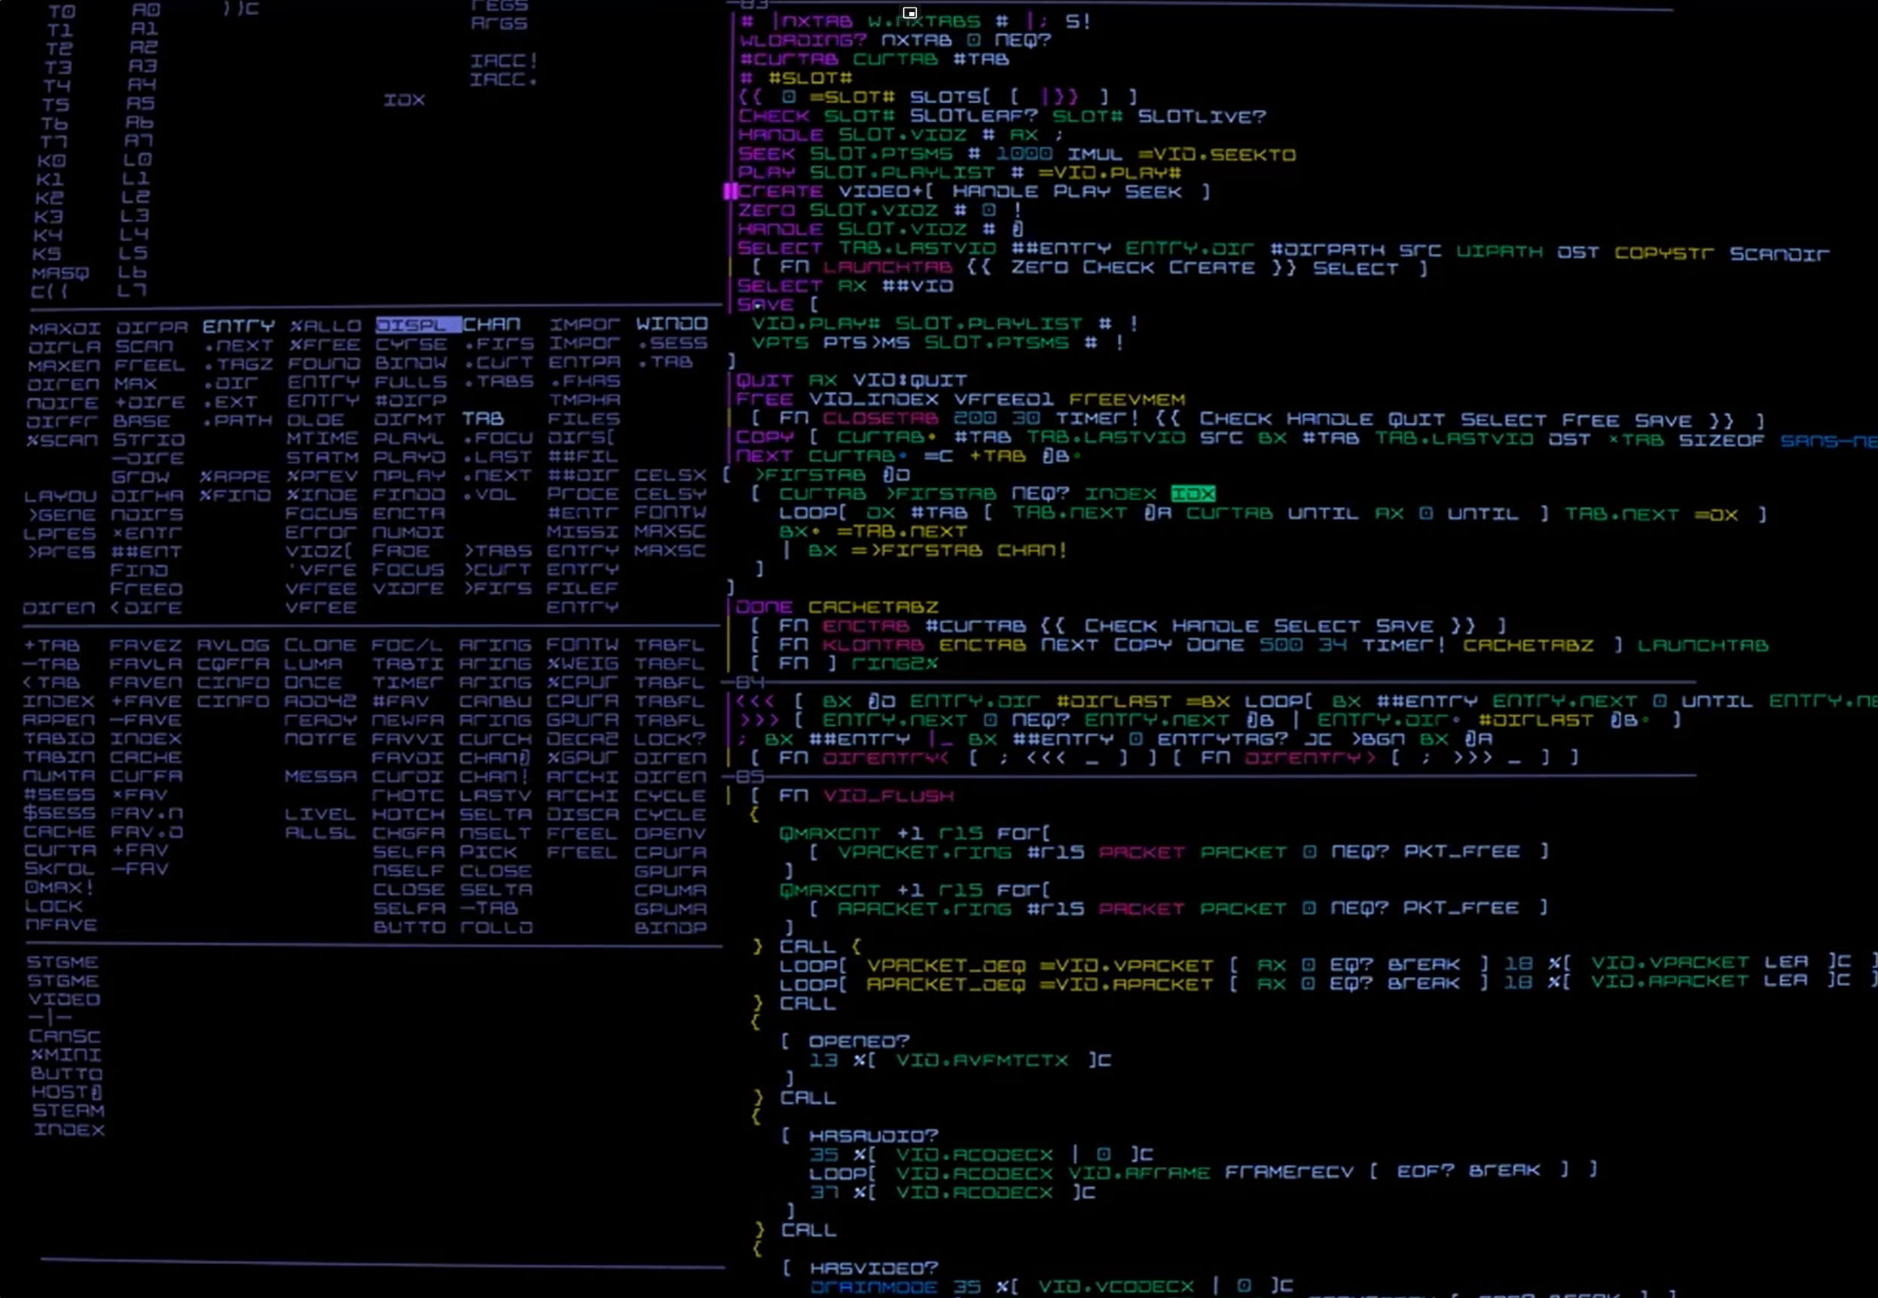Viewport: 1878px width, 1298px height.
Task: Click the WINDO heading in the word list
Action: pyautogui.click(x=671, y=324)
